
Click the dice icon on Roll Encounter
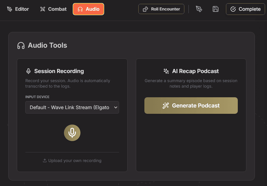145,9
